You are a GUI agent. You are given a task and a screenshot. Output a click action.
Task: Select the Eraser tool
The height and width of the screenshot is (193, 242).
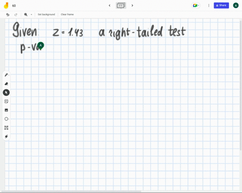click(7, 83)
